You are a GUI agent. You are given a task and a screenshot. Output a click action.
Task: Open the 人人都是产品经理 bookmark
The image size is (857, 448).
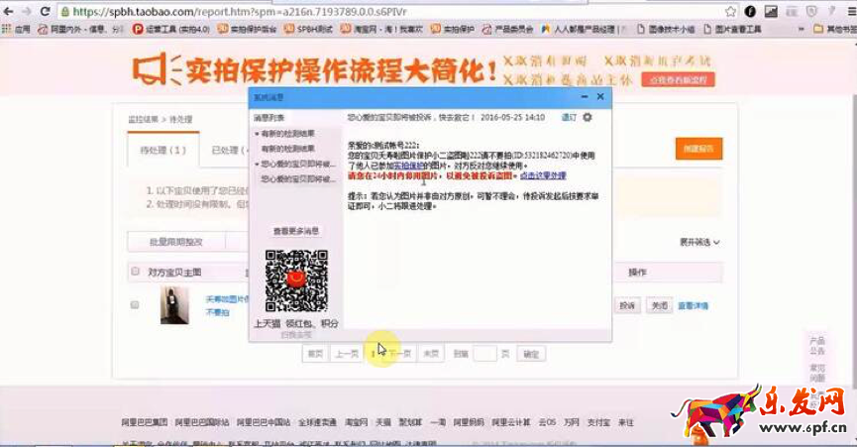coord(581,29)
